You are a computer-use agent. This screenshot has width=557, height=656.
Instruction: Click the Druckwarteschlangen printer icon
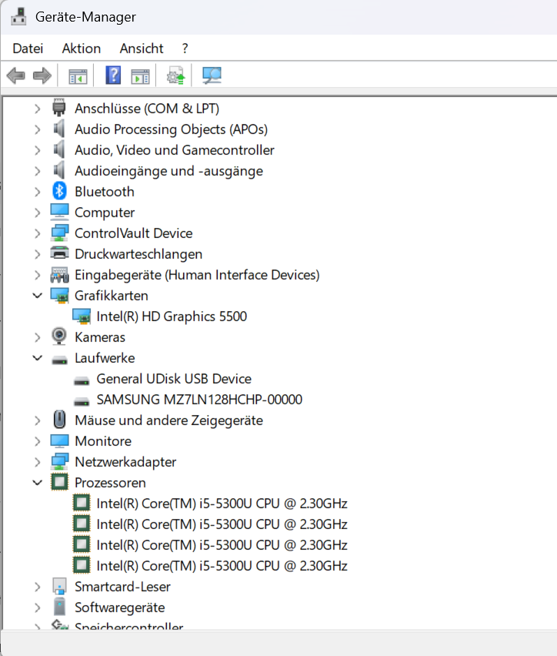pyautogui.click(x=59, y=253)
